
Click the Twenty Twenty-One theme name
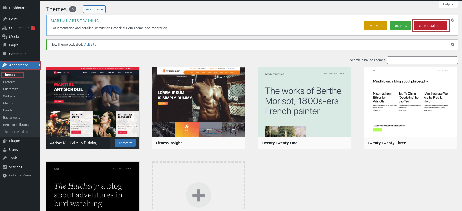(279, 143)
